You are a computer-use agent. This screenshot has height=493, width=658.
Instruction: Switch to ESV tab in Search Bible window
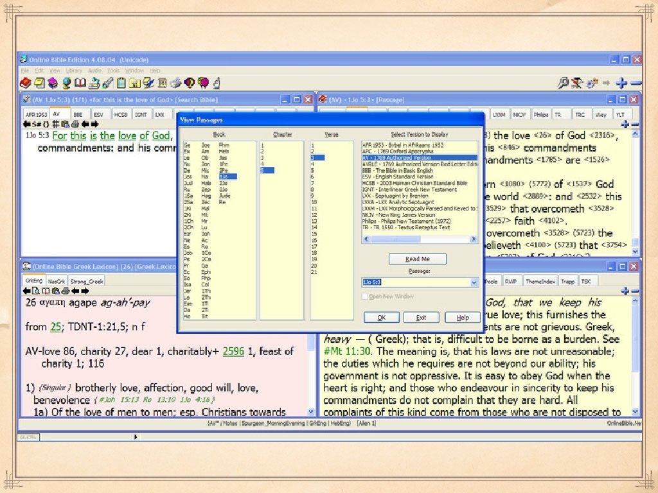tap(98, 114)
